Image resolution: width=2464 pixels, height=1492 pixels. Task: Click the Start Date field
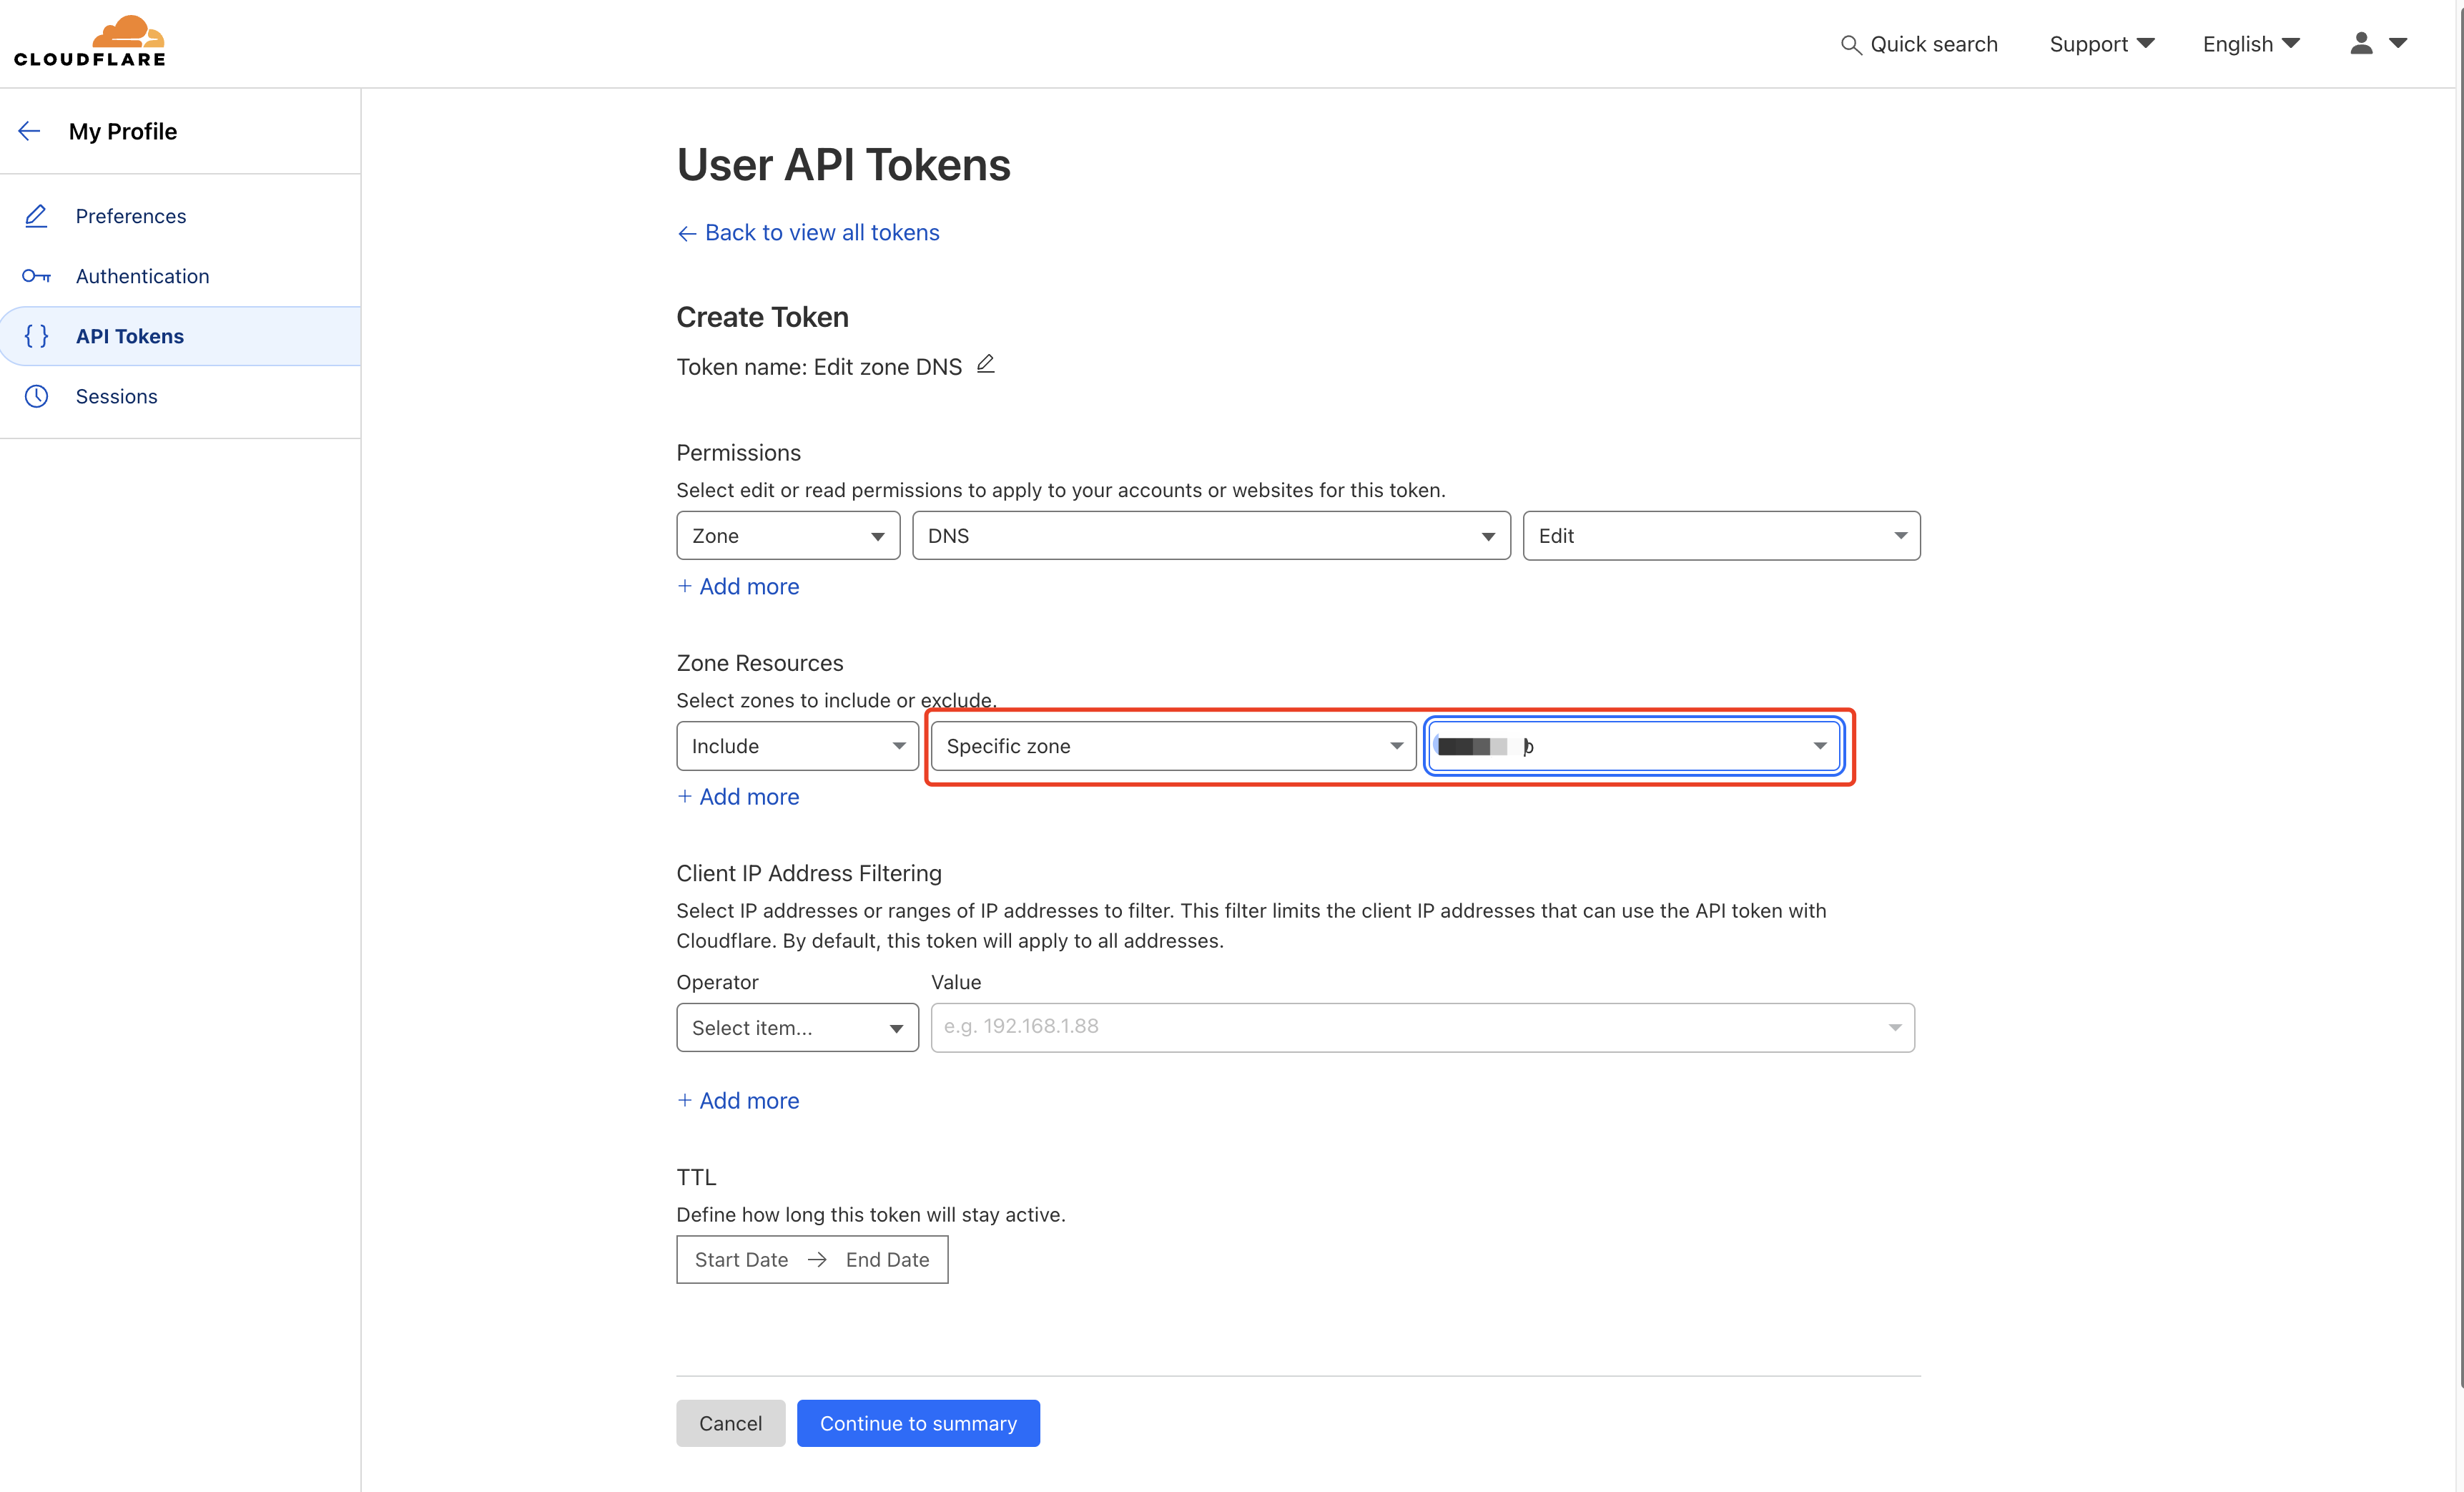point(741,1260)
